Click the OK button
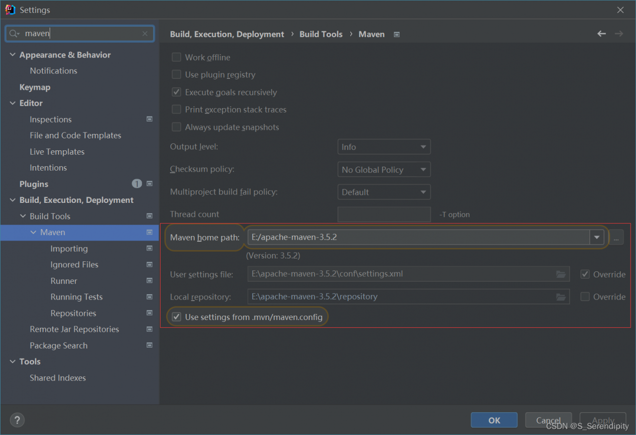Image resolution: width=636 pixels, height=435 pixels. [494, 420]
